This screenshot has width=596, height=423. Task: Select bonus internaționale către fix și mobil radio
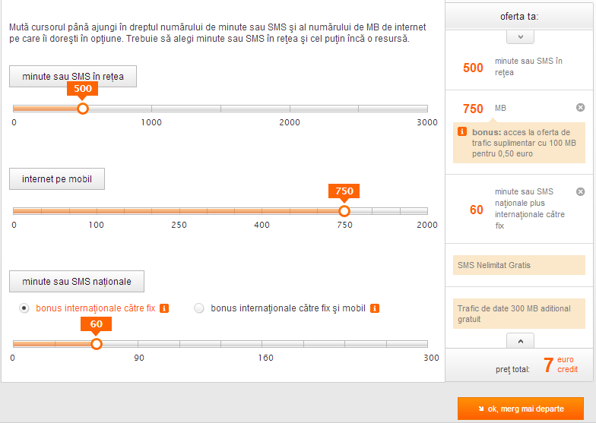pos(199,308)
